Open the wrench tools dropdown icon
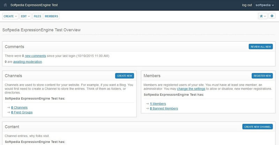Screen dimensions: 279x145 [x=263, y=16]
